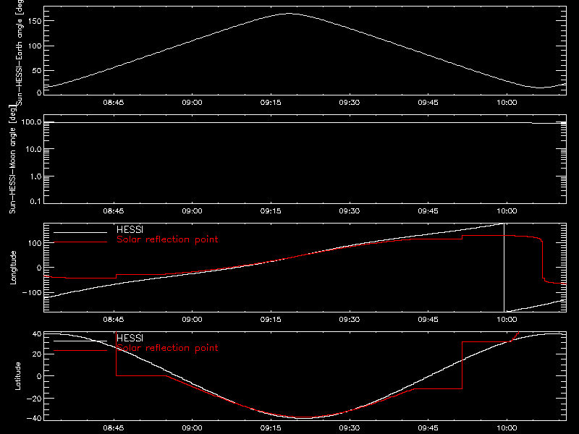Click the -40 tick on Latitude axis

pyautogui.click(x=34, y=419)
